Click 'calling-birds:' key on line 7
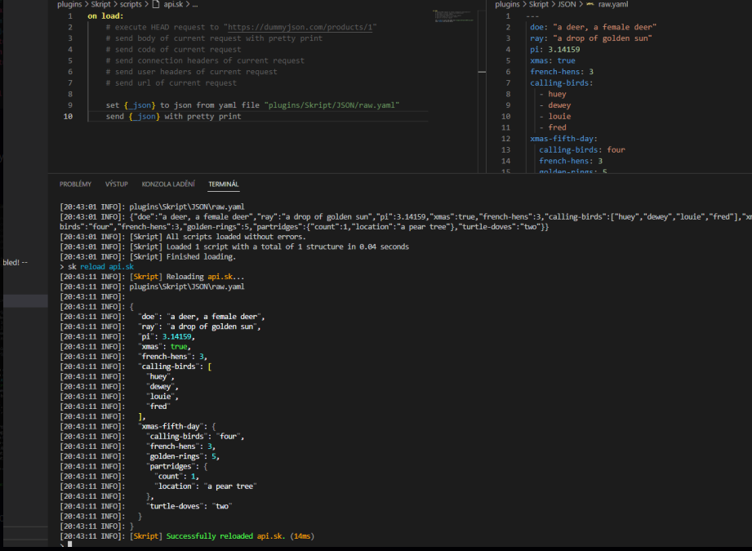The height and width of the screenshot is (551, 752). click(x=562, y=83)
